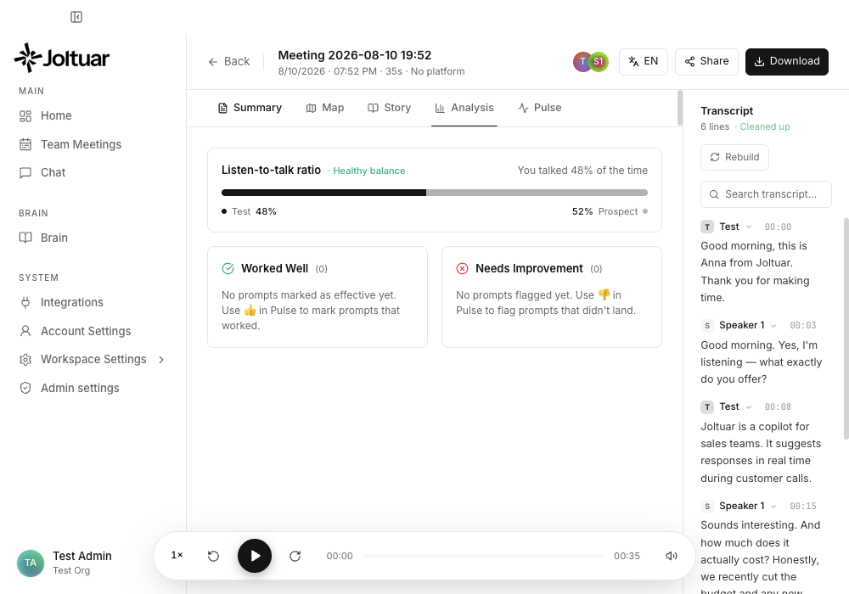Toggle the volume speaker icon
Screen dimensions: 849x594
[x=672, y=556]
